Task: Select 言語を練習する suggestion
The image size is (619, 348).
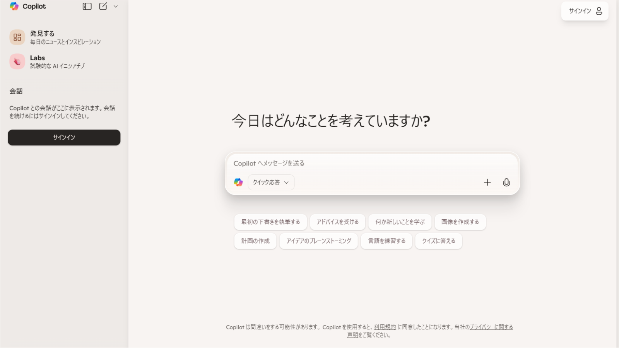Action: point(386,241)
